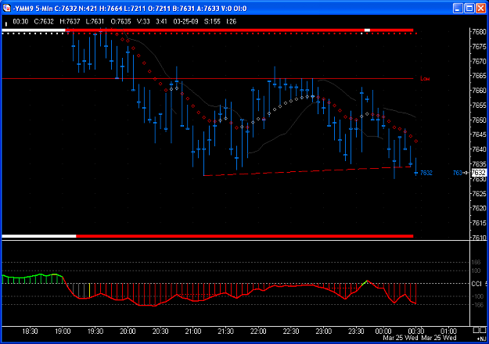Click the 21:00 time axis label
The height and width of the screenshot is (344, 489).
click(193, 331)
